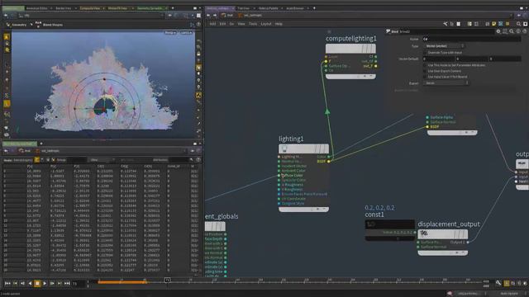Jump to the first frame
The image size is (529, 297).
[x=7, y=284]
